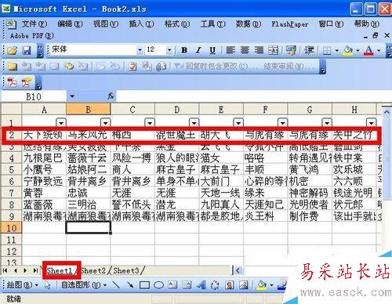The width and height of the screenshot is (392, 304).
Task: Toggle Underline formatting
Action: pos(212,50)
